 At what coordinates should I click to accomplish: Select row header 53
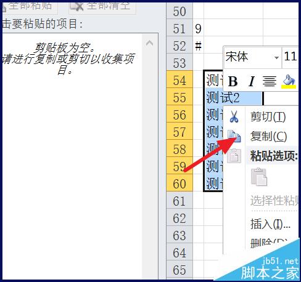(179, 63)
